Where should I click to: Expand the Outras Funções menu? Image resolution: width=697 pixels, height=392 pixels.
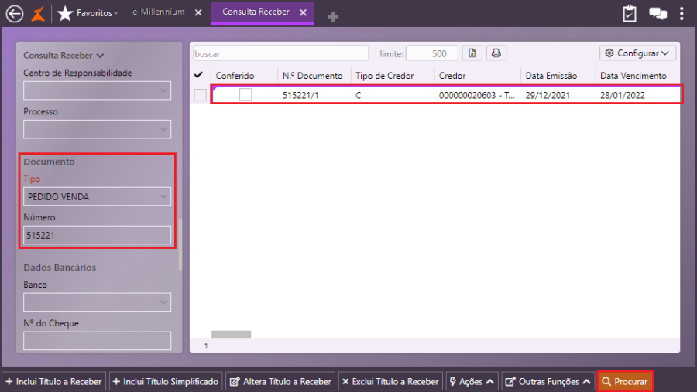(x=548, y=381)
